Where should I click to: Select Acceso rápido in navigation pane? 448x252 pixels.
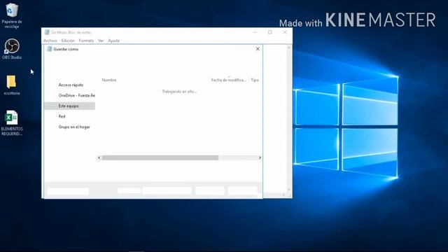(71, 85)
